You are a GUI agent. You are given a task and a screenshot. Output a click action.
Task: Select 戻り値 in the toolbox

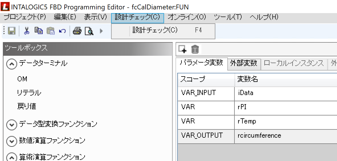pos(26,106)
